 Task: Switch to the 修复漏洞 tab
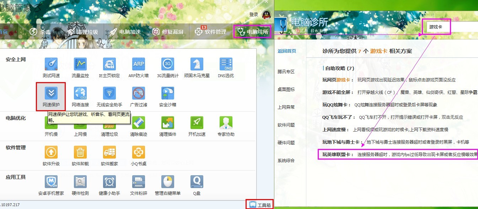[x=168, y=32]
